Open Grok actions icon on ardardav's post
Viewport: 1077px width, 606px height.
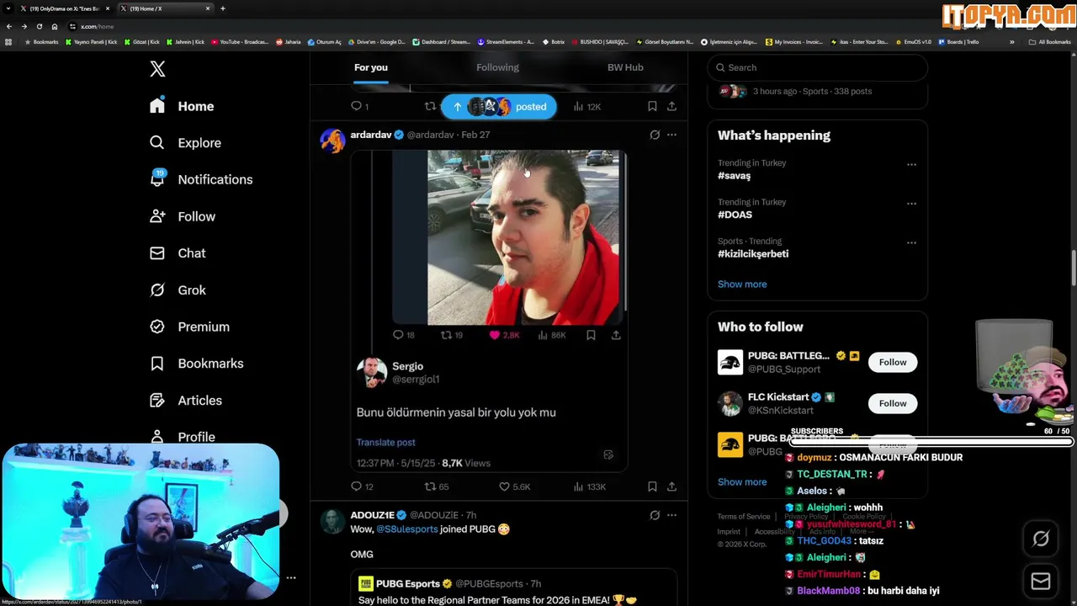655,135
